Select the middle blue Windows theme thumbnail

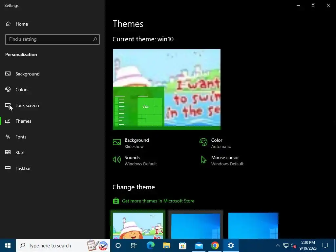point(196,226)
